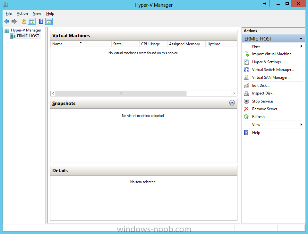Open Hyper-V Settings... action
Screen dimensions: 308x234
(268, 62)
